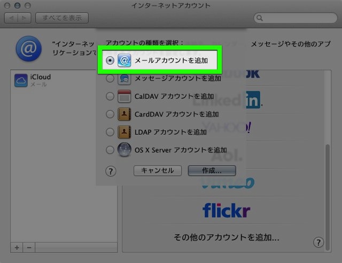Image resolution: width=342 pixels, height=263 pixels.
Task: Click the search field in the toolbar
Action: pyautogui.click(x=296, y=18)
